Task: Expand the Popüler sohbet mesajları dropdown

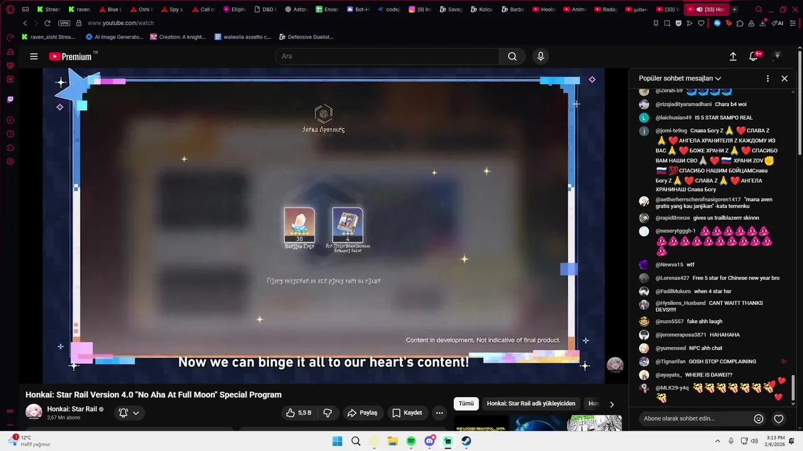Action: click(x=680, y=78)
